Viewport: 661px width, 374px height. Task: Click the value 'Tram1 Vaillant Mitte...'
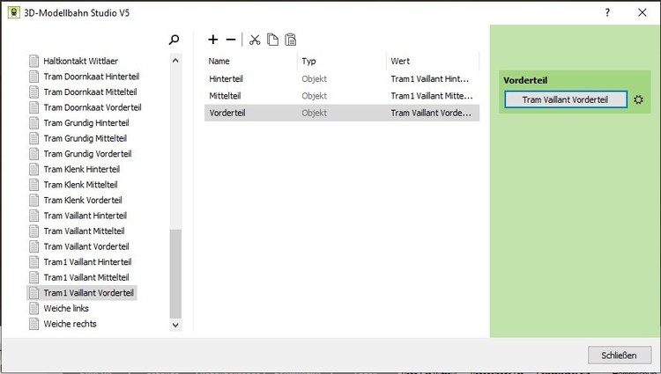(x=432, y=96)
